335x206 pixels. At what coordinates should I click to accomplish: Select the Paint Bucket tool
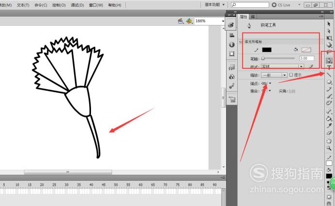tap(329, 118)
